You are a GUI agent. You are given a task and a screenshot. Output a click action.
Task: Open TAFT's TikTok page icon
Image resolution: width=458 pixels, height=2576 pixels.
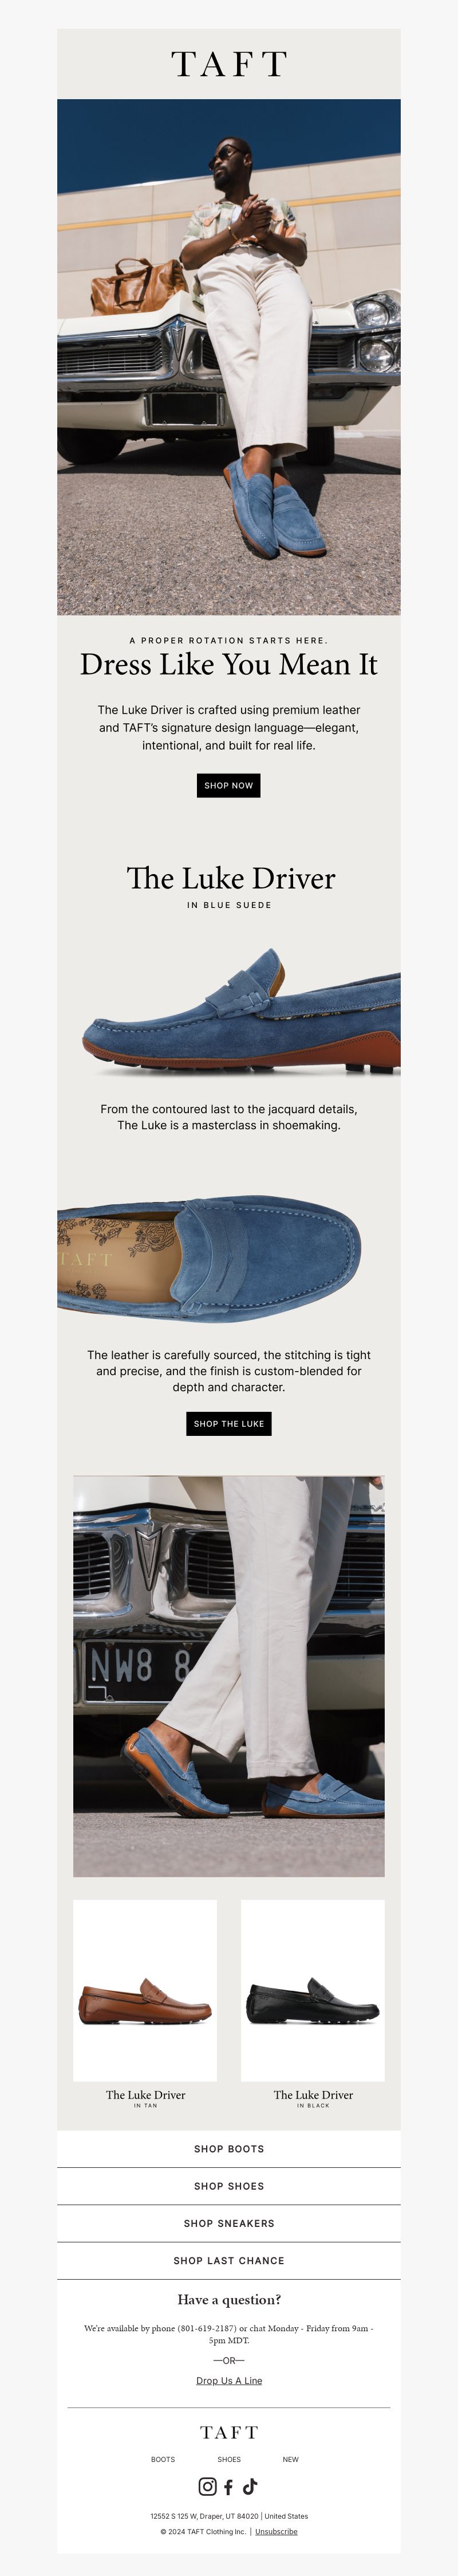point(250,2487)
